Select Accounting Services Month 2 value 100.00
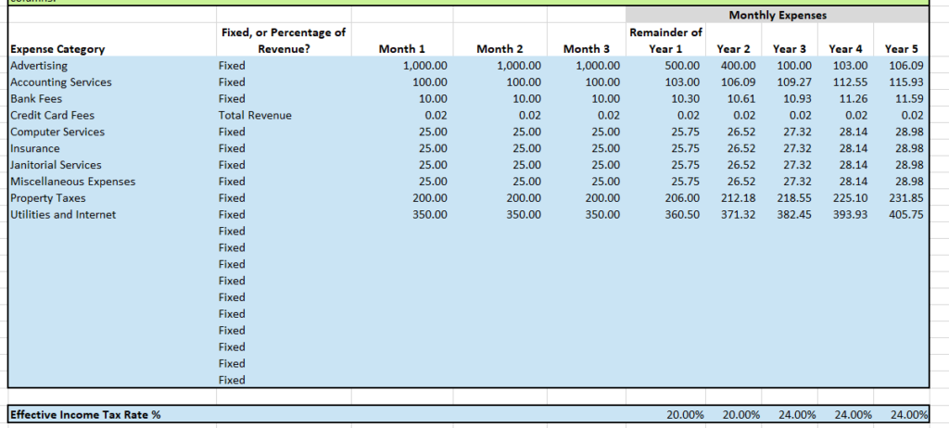The width and height of the screenshot is (949, 428). 523,82
